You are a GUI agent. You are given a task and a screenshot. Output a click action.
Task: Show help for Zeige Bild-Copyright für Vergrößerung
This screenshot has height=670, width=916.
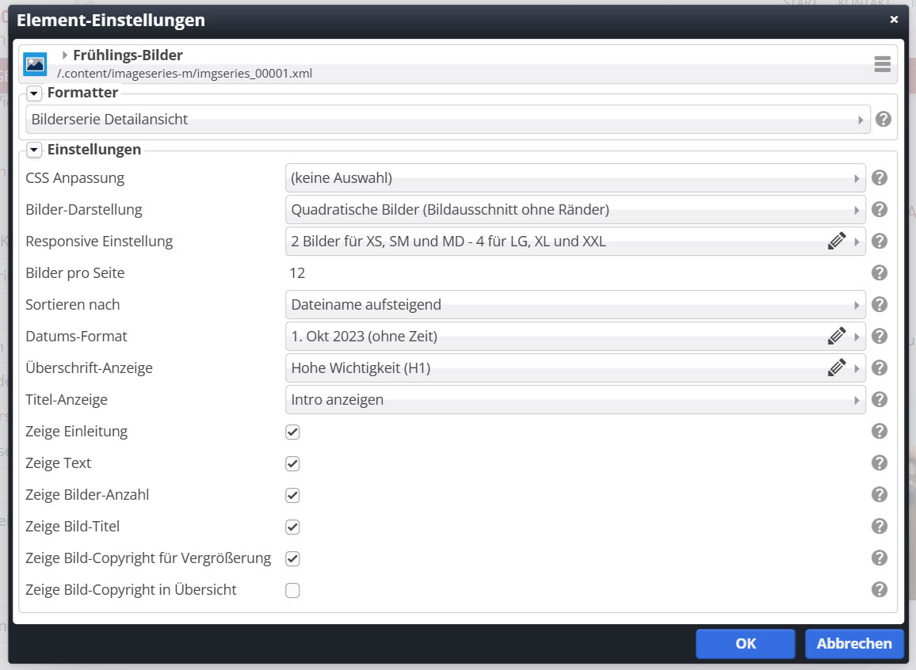tap(880, 558)
